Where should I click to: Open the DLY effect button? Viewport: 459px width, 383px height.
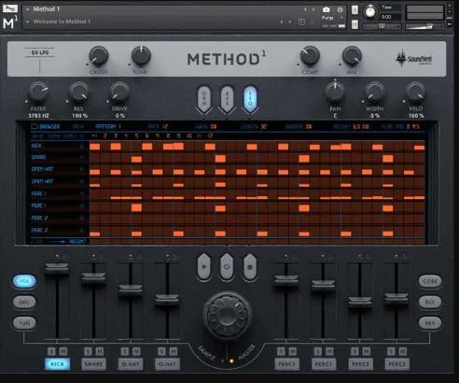[430, 302]
